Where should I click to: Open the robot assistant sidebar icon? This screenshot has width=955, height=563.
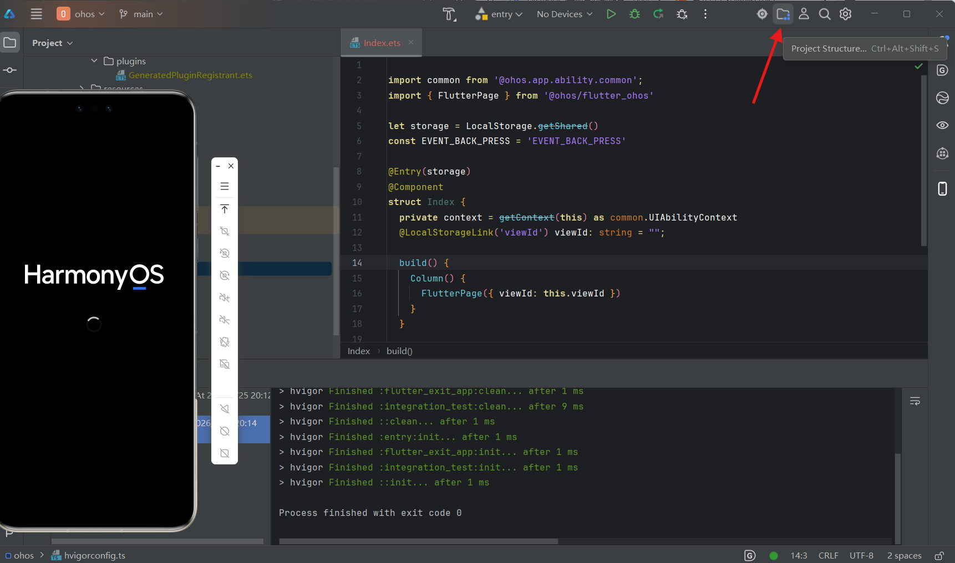tap(942, 153)
